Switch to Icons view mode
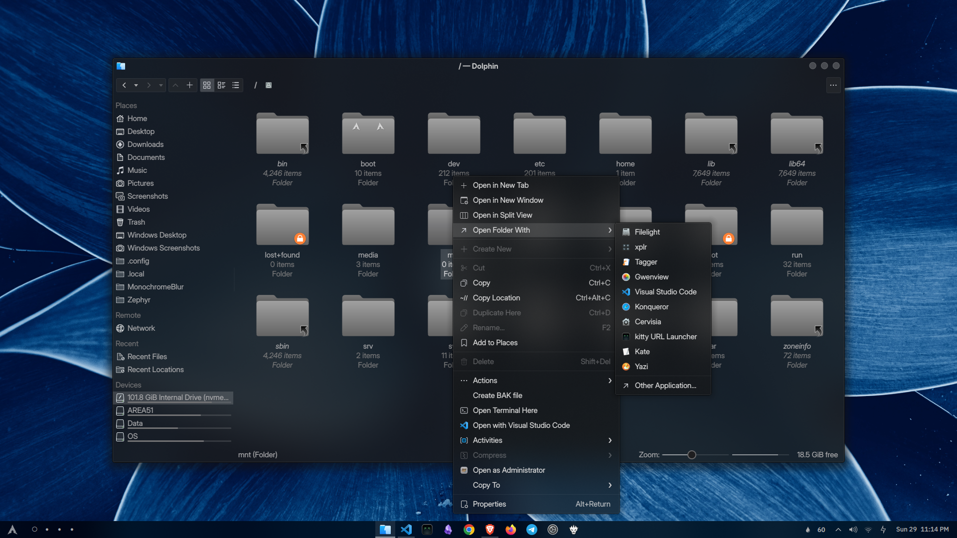Screen dimensions: 957x538 (207, 85)
